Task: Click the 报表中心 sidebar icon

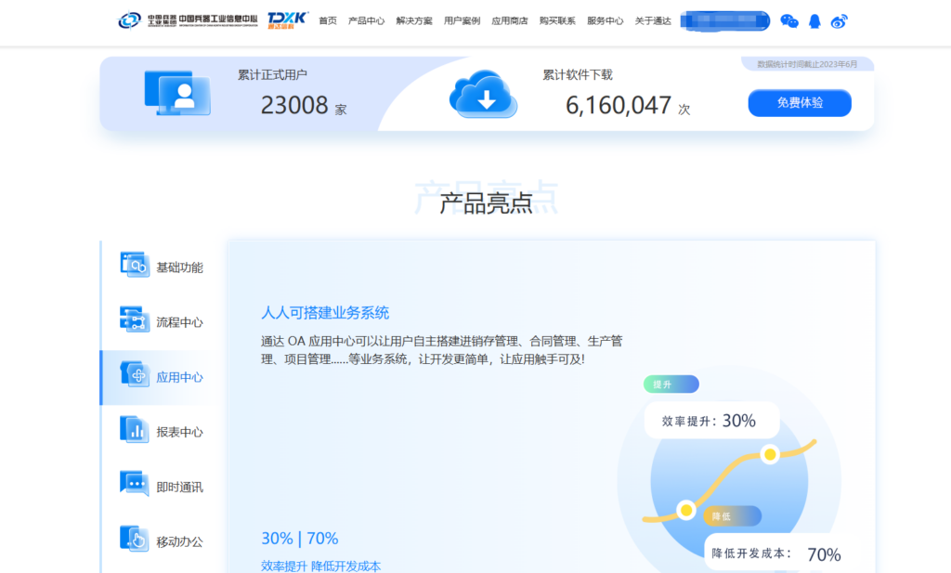Action: pyautogui.click(x=135, y=430)
